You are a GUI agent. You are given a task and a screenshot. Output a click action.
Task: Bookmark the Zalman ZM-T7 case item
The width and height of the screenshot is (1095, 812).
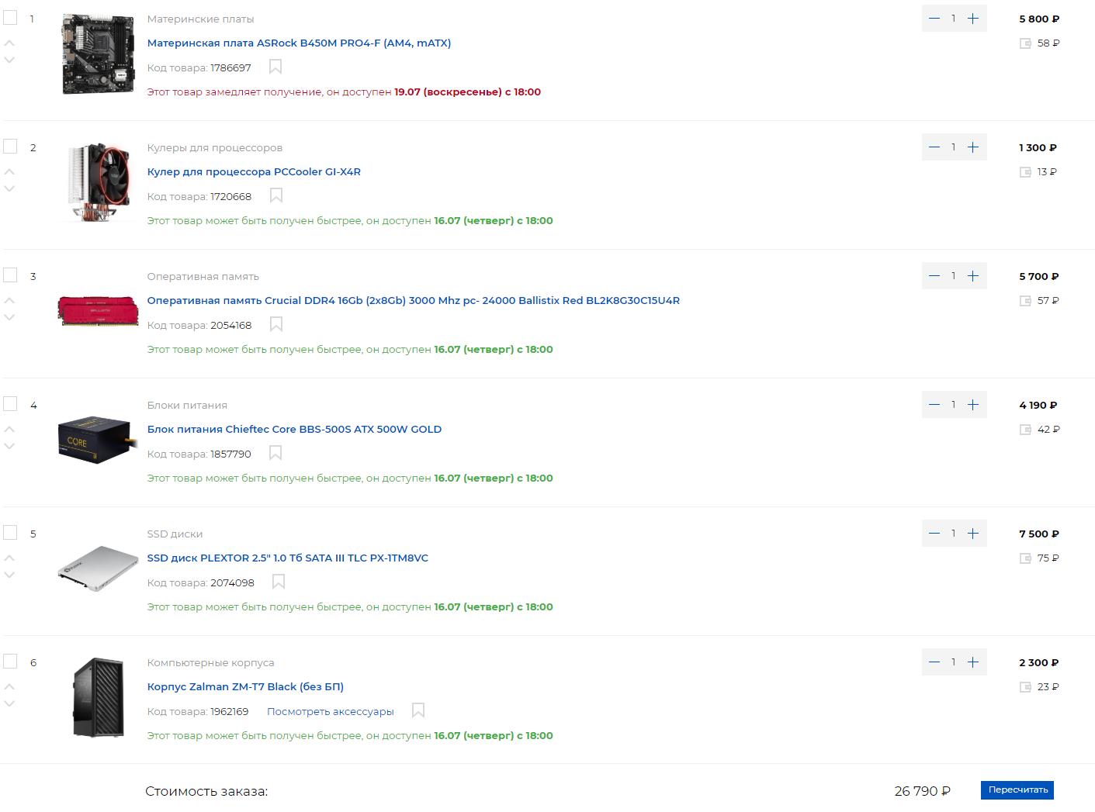418,710
